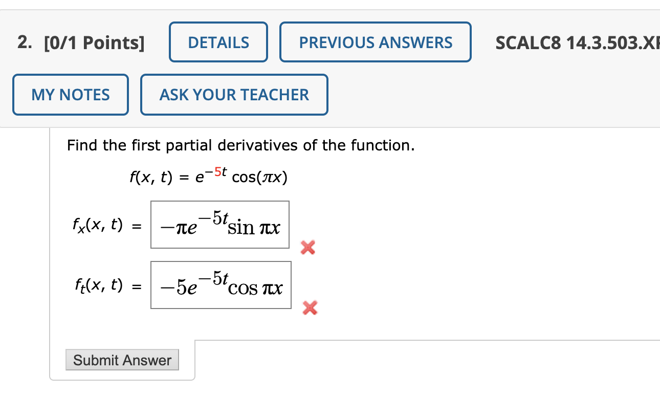Click the [0/1 Points] score label
This screenshot has height=395, width=660.
pyautogui.click(x=94, y=42)
